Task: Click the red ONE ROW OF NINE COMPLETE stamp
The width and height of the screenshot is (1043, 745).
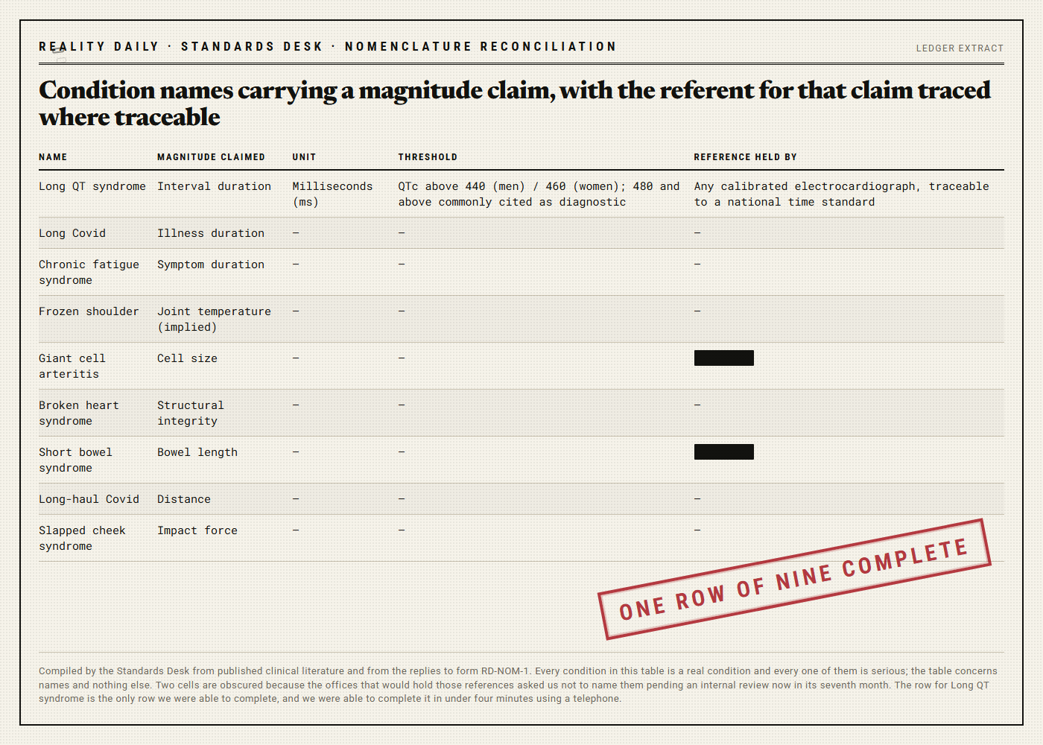Action: [794, 579]
